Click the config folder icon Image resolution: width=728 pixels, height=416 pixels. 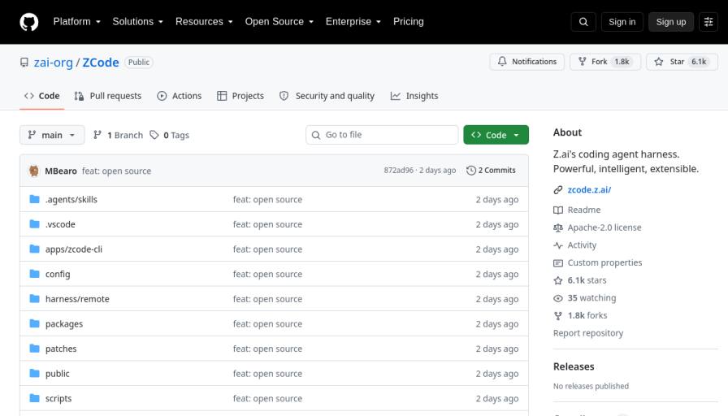[34, 274]
